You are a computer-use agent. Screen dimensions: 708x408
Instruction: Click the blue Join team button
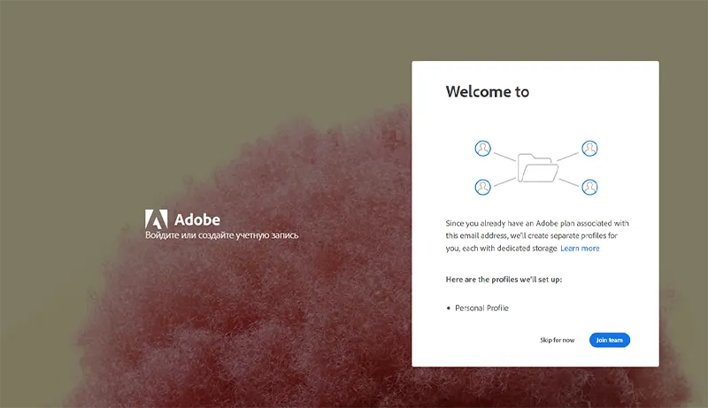(609, 340)
